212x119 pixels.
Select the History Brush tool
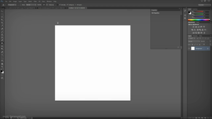[x=2, y=37]
